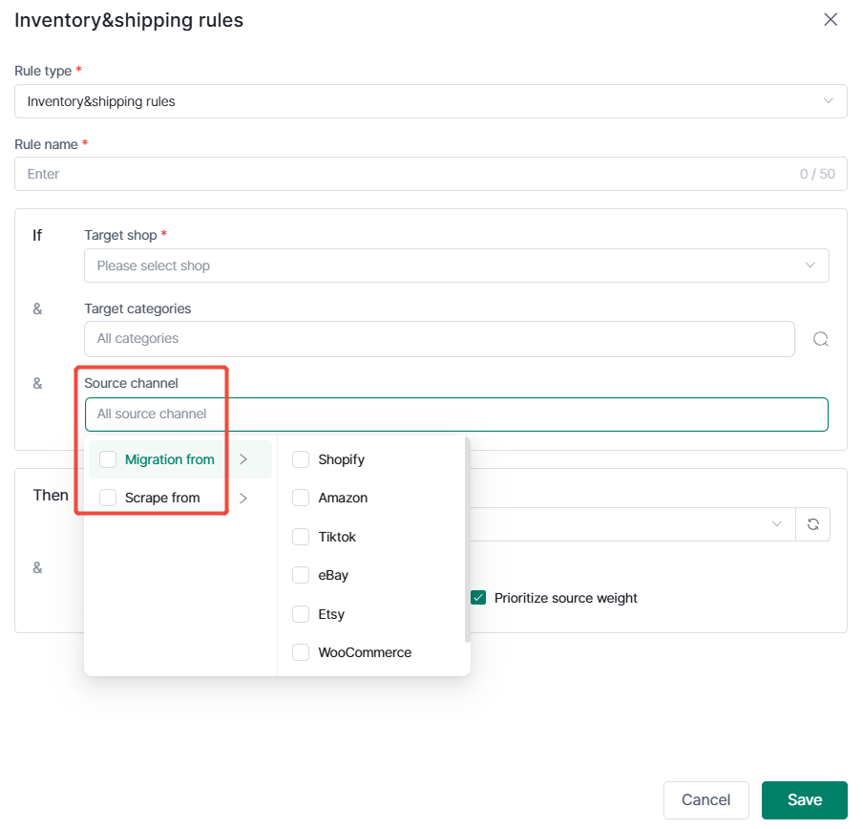Open the Rule type dropdown
Viewport: 863px width, 829px height.
tap(431, 101)
